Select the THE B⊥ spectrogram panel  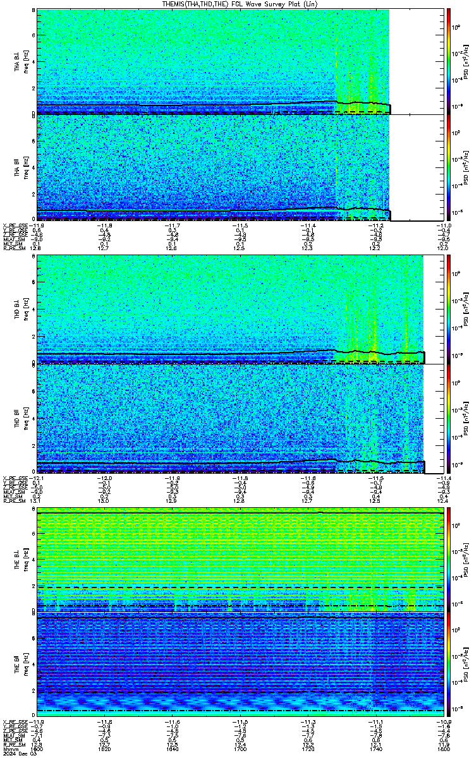pos(240,559)
